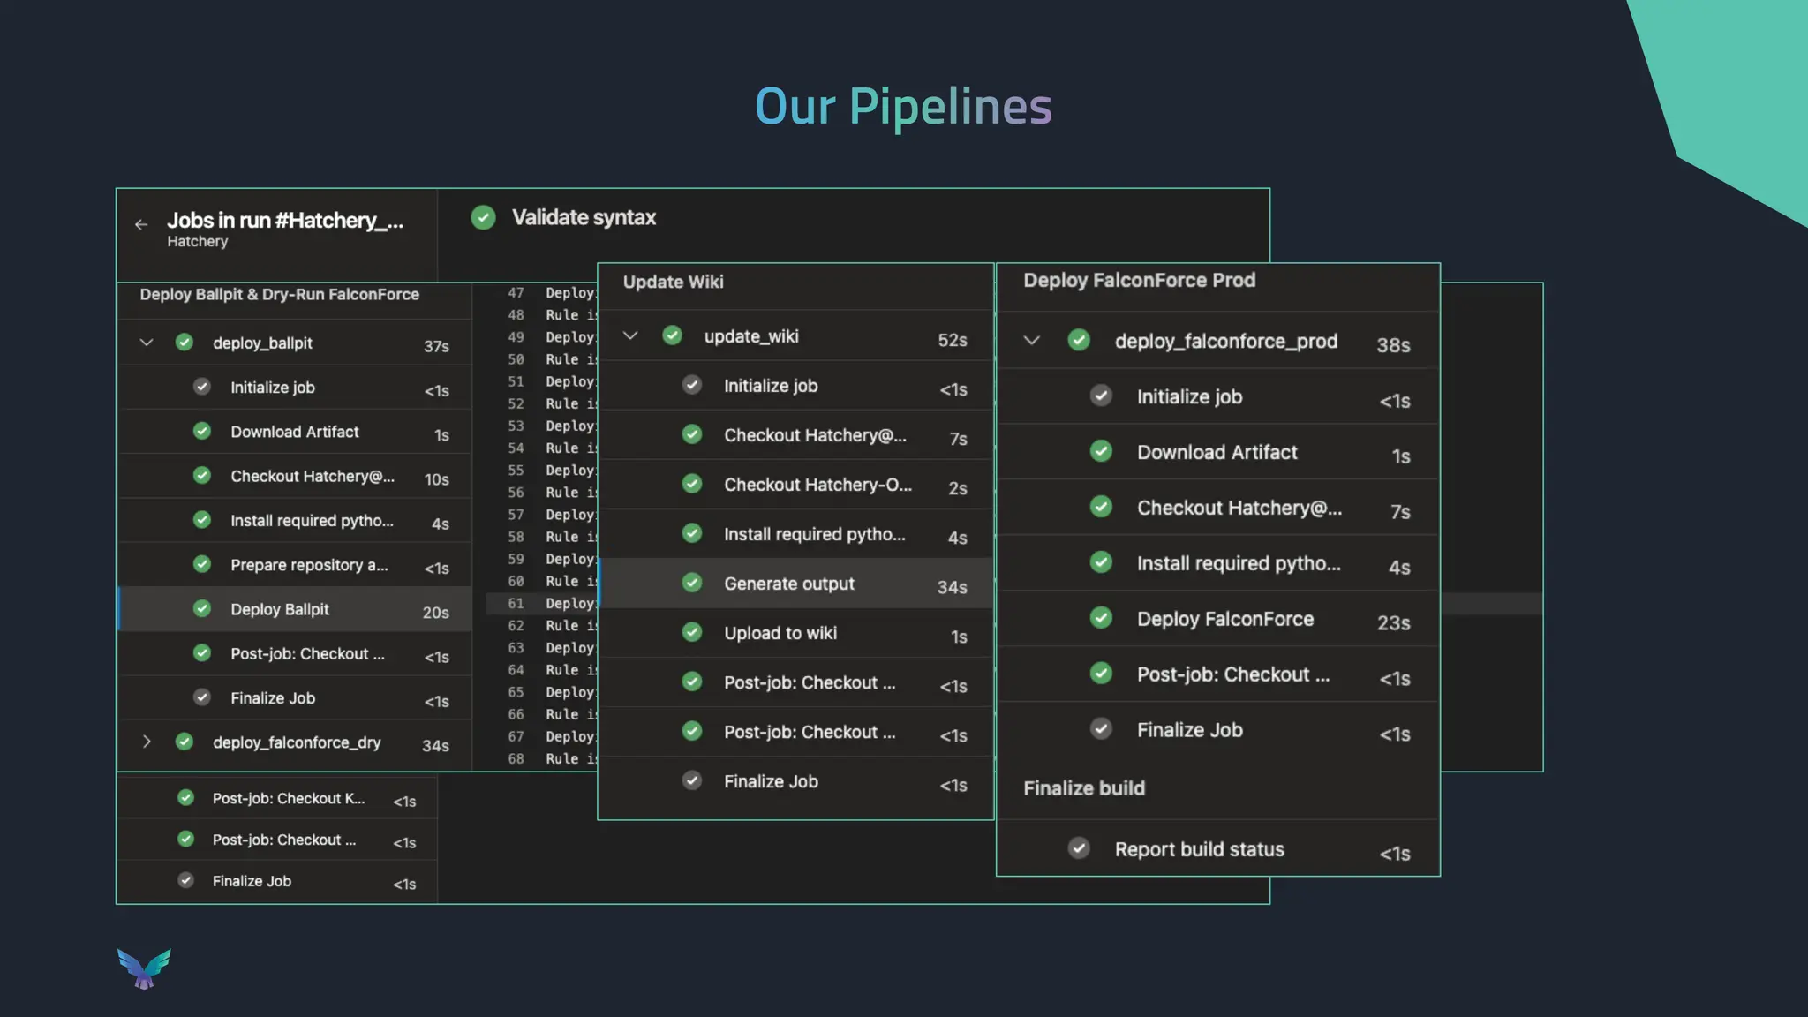Open the Generate output step
This screenshot has width=1808, height=1017.
788,584
